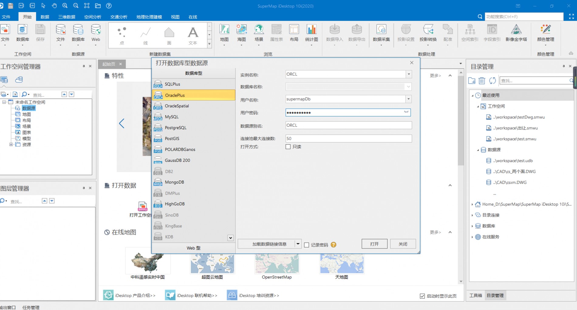Create a new 文本 (text) dataset

point(193,35)
